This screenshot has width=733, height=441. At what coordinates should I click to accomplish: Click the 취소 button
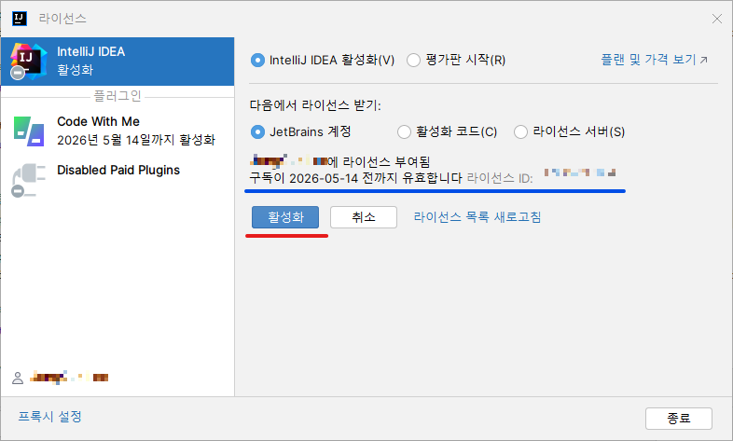[364, 217]
